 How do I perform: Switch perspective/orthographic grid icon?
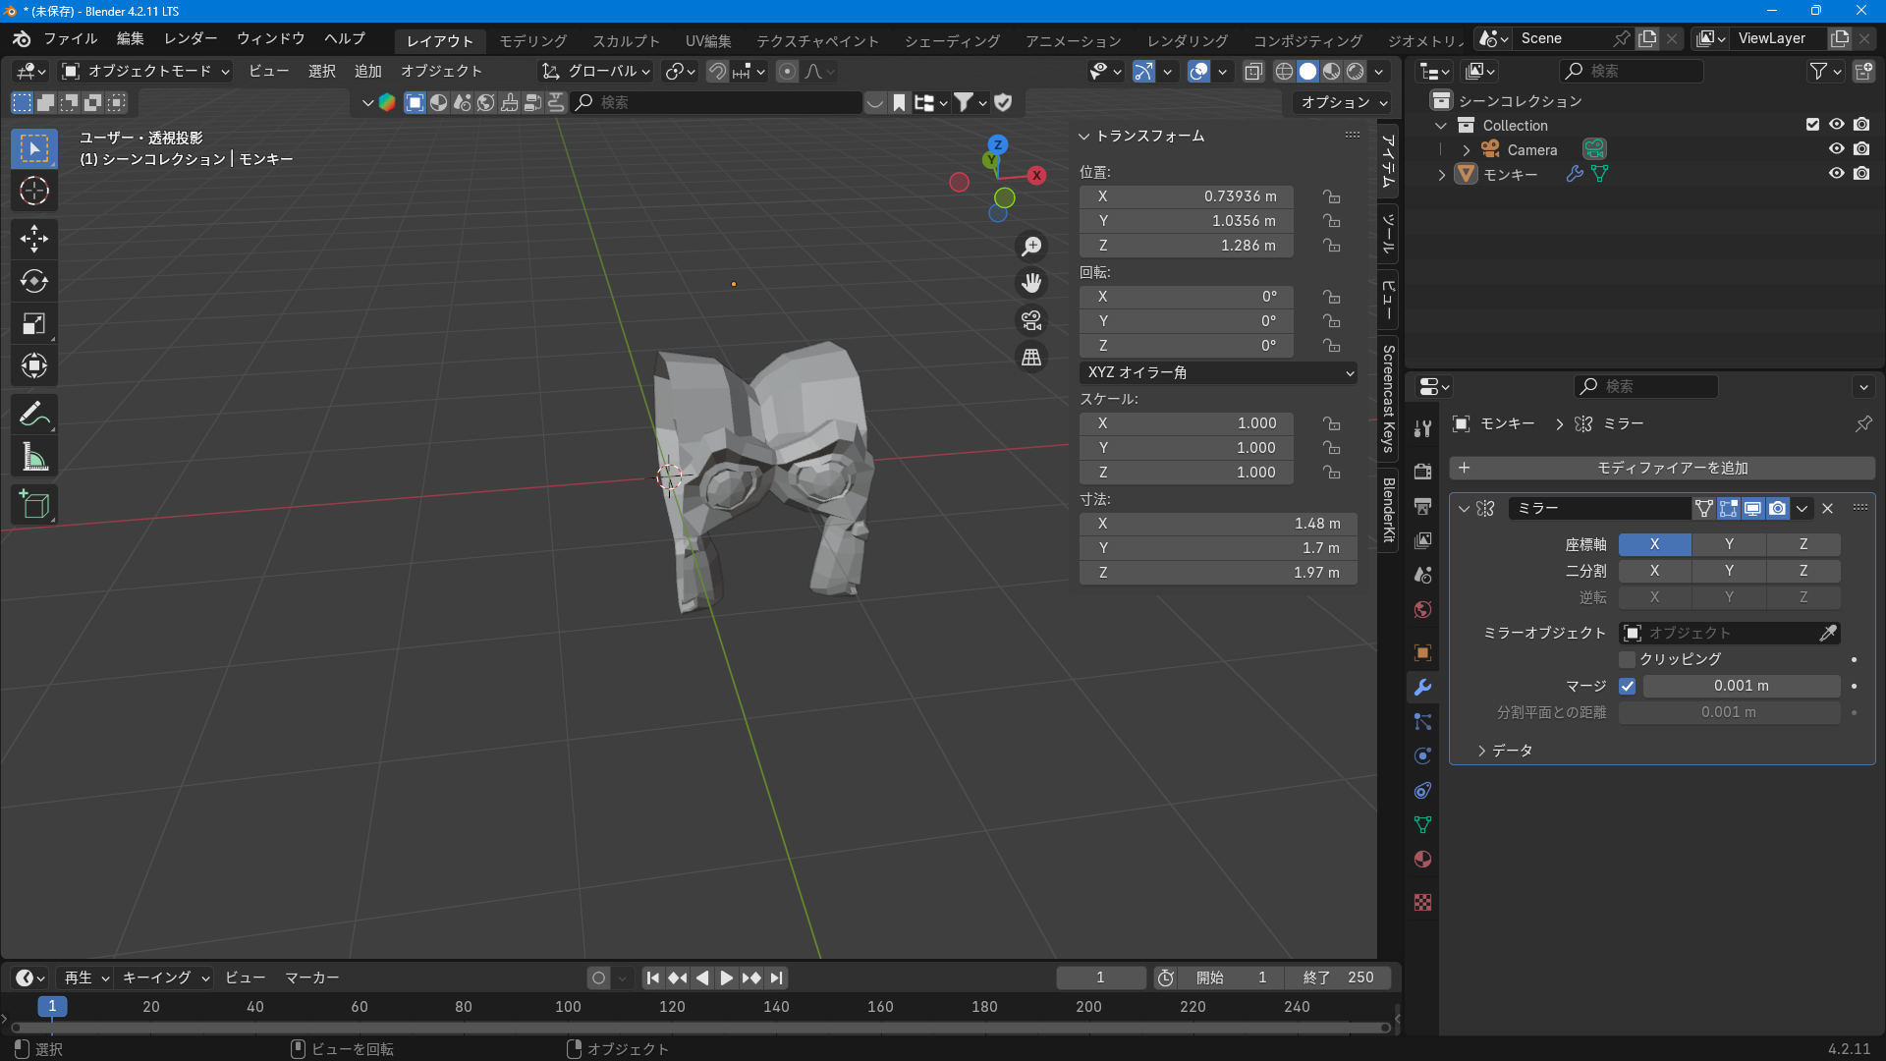click(x=1031, y=358)
